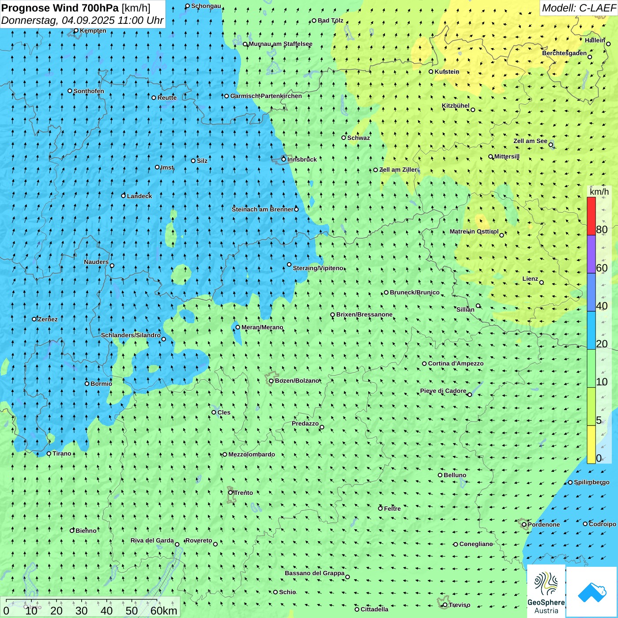
Task: Click the 'Sonthofen' label
Action: pos(89,91)
